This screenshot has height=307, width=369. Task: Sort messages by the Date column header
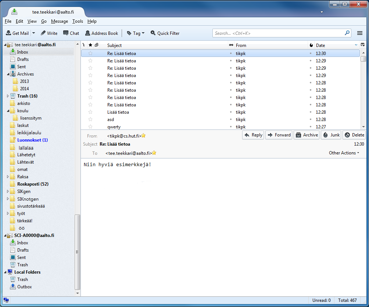pos(335,45)
